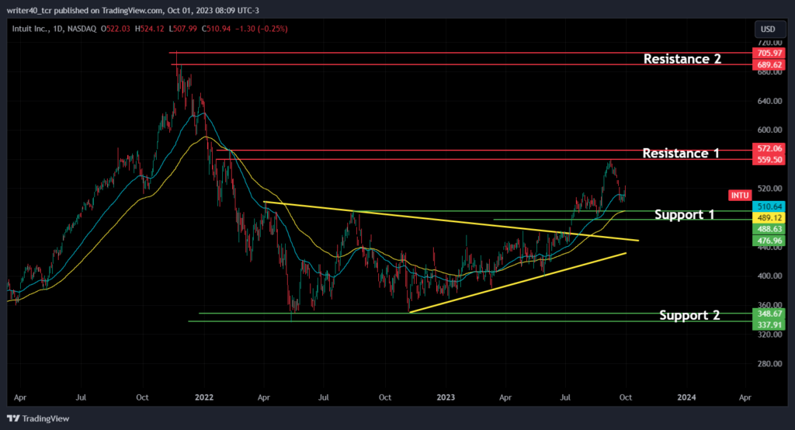Click the 600.00 price axis label

coord(769,130)
